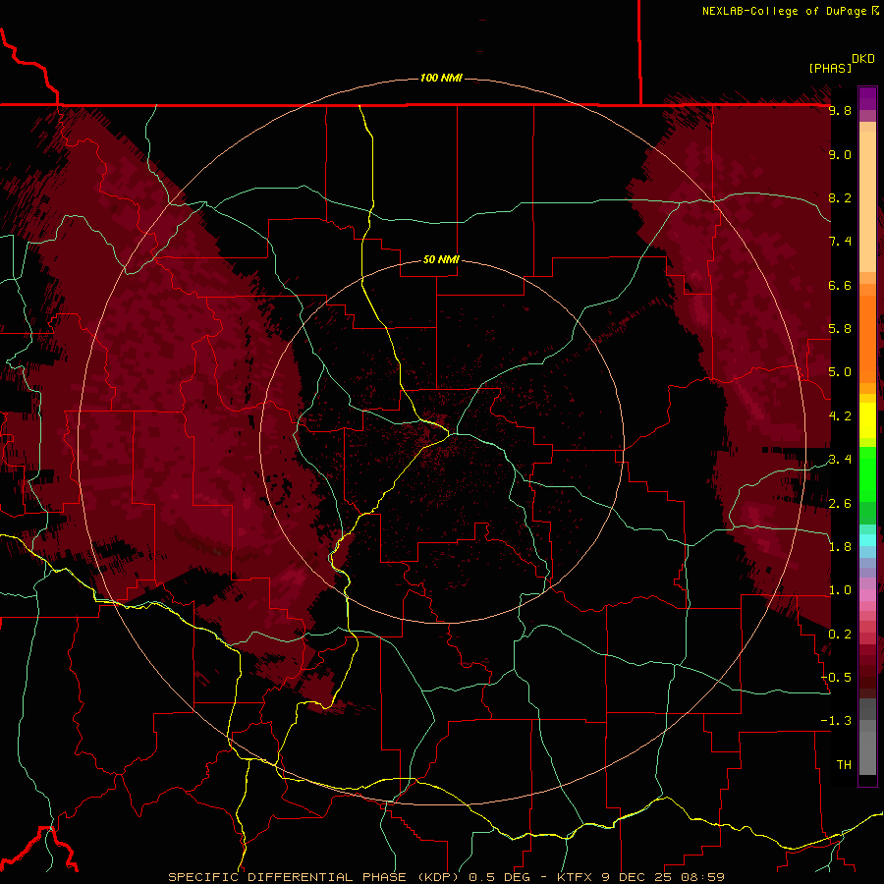
Task: Click the NEXLAB-College of DuPage credit text
Action: (785, 11)
